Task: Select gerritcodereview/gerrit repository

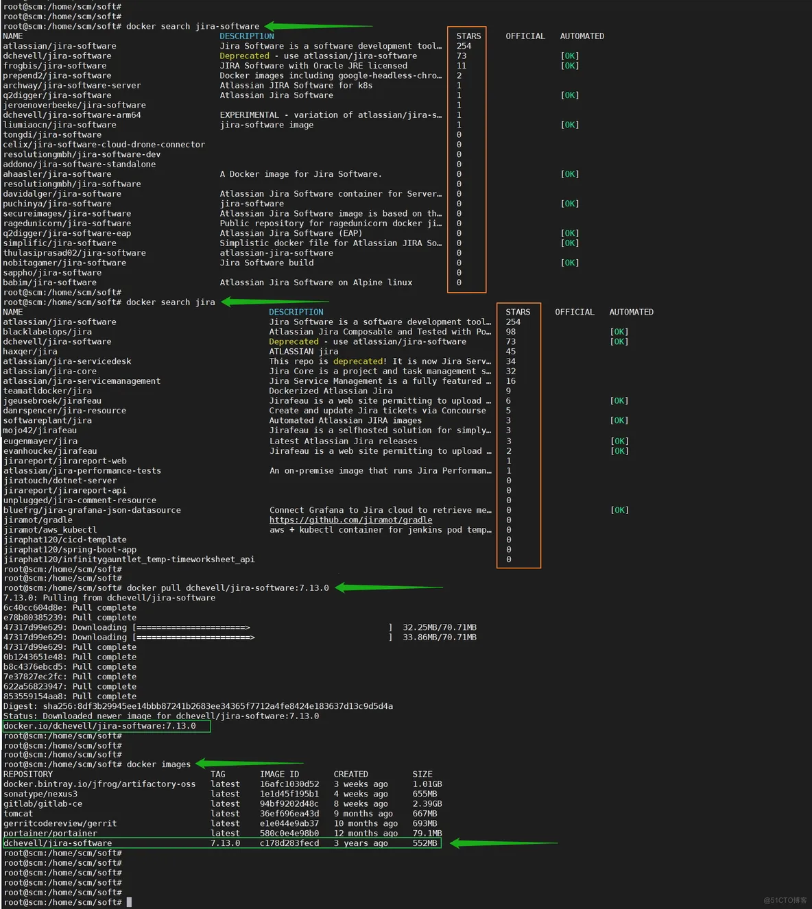Action: point(60,824)
